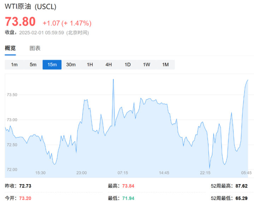Click the 72.50 y-axis label
Image resolution: width=254 pixels, height=204 pixels.
[12, 145]
